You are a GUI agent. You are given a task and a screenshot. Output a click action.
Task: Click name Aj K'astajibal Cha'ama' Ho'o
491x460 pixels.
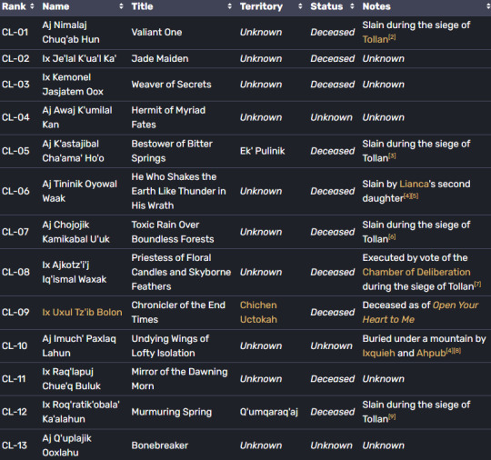73,151
